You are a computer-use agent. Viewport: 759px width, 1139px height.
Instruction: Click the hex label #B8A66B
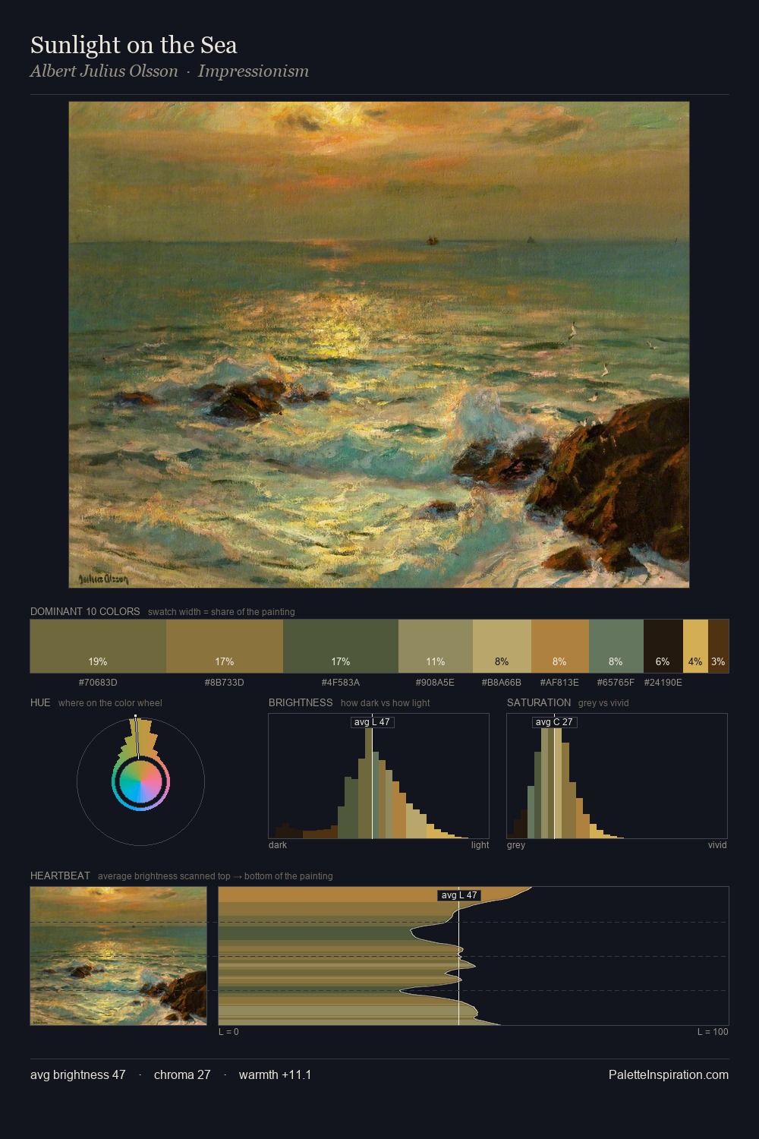click(x=502, y=683)
